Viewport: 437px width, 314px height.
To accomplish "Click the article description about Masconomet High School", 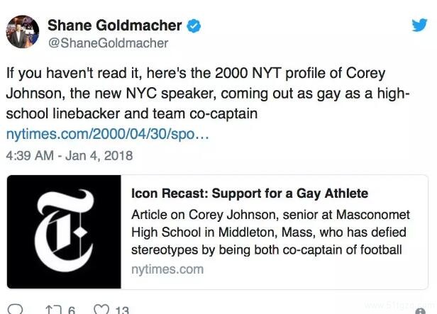I will tap(267, 231).
